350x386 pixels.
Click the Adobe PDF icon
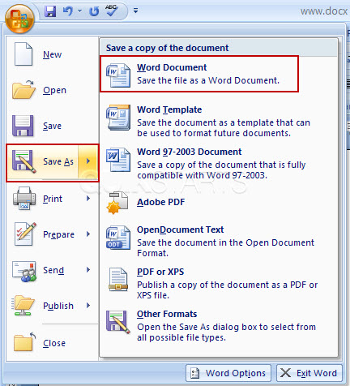(117, 203)
